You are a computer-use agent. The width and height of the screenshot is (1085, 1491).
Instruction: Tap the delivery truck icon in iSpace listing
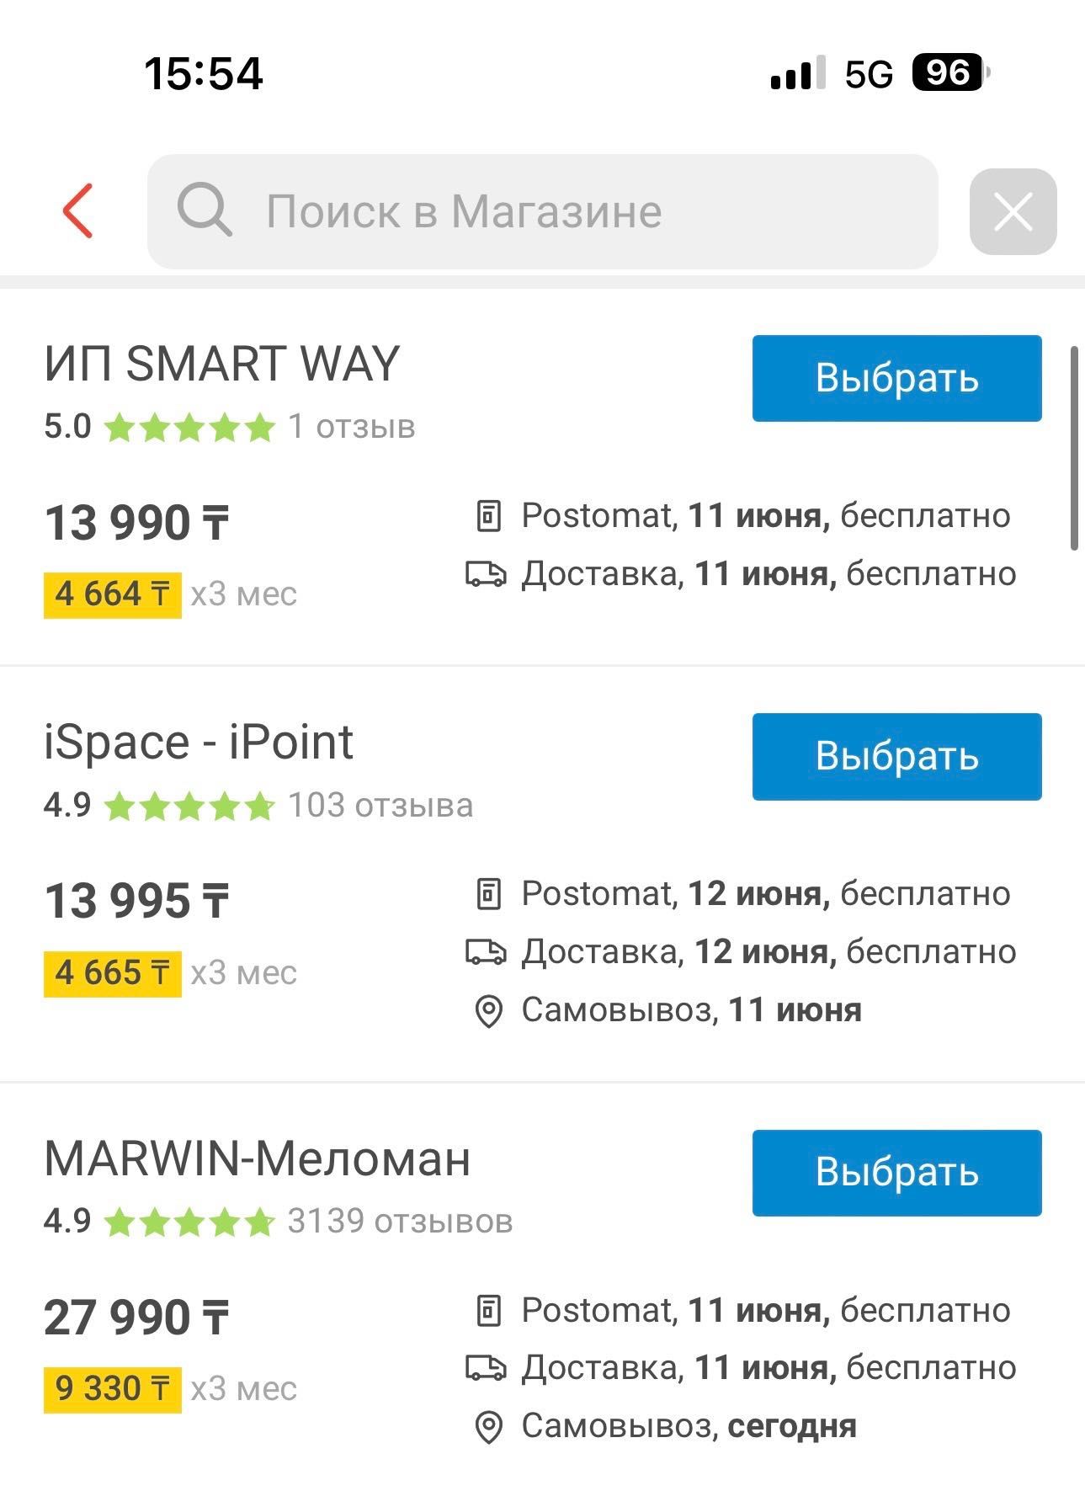pyautogui.click(x=486, y=952)
